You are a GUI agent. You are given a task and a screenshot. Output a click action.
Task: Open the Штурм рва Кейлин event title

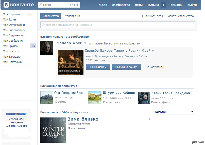pos(119,93)
